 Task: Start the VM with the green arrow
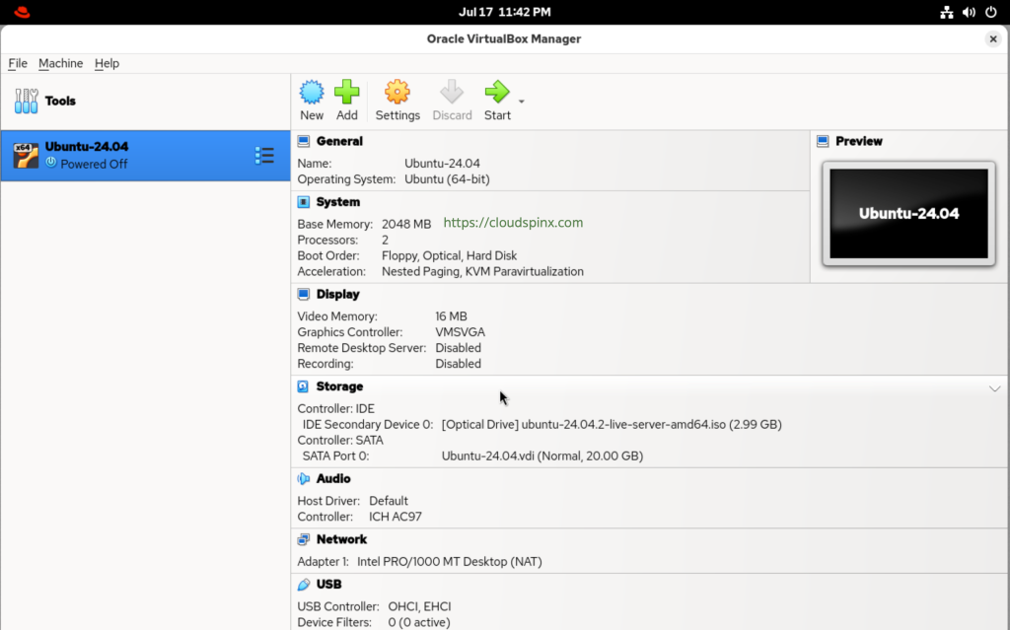click(497, 92)
